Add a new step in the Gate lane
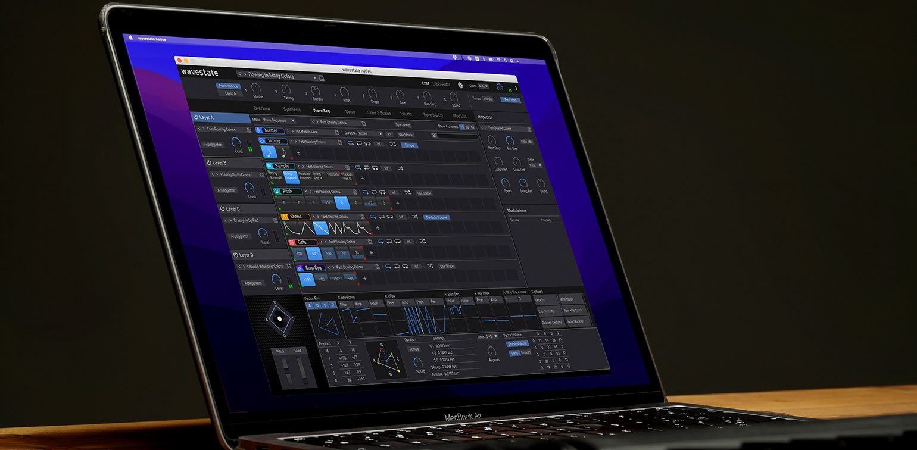917x450 pixels. [371, 253]
